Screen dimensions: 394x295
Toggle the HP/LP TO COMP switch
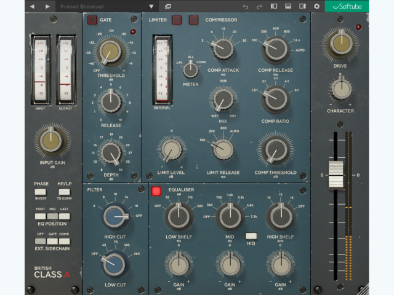click(64, 192)
